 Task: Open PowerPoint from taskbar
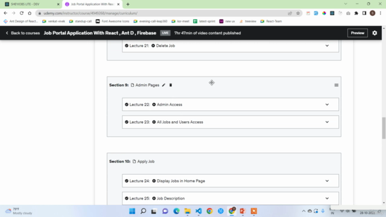click(x=242, y=211)
